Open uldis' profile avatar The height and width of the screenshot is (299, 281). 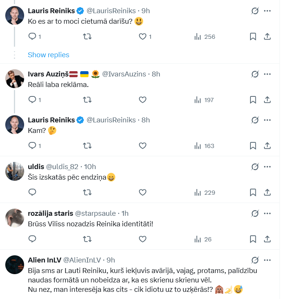(15, 172)
